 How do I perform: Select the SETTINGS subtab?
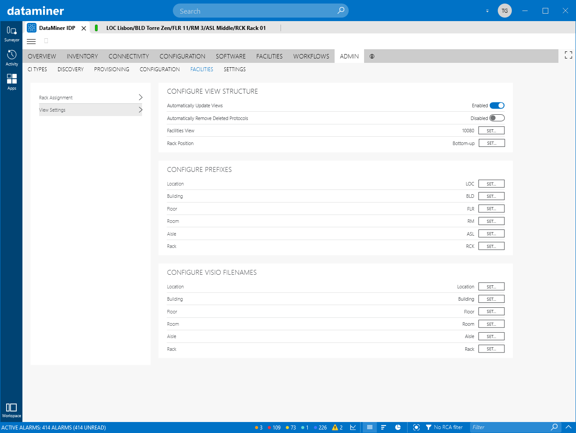pos(235,69)
